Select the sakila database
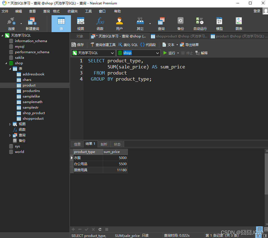The height and width of the screenshot is (238, 268). click(x=19, y=58)
